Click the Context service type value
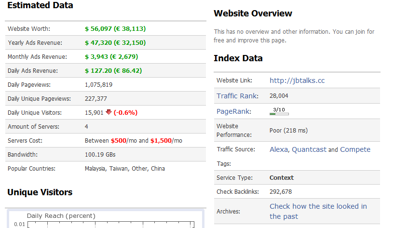This screenshot has height=228, width=395. pyautogui.click(x=281, y=178)
